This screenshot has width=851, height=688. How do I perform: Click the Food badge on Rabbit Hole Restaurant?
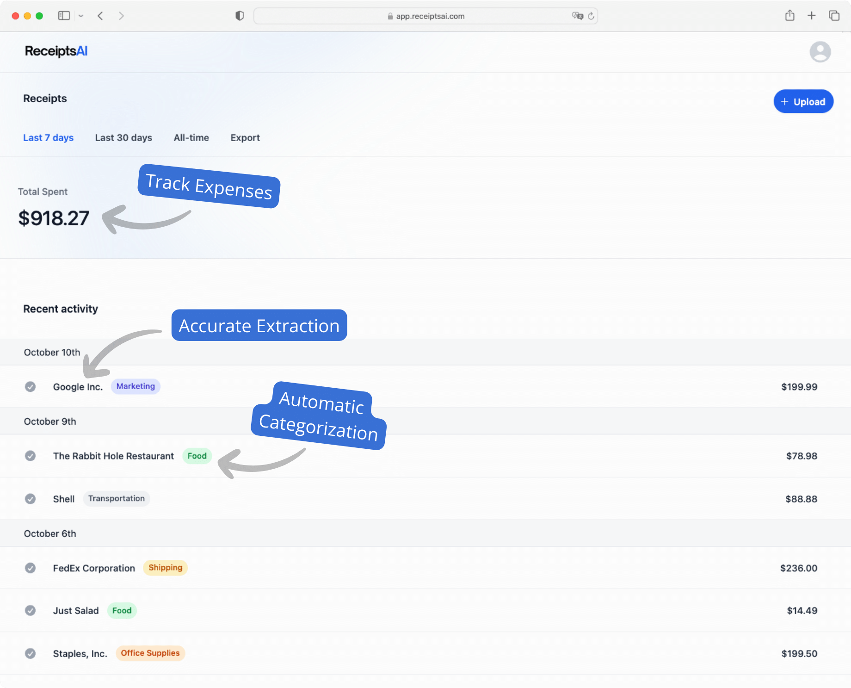coord(197,456)
